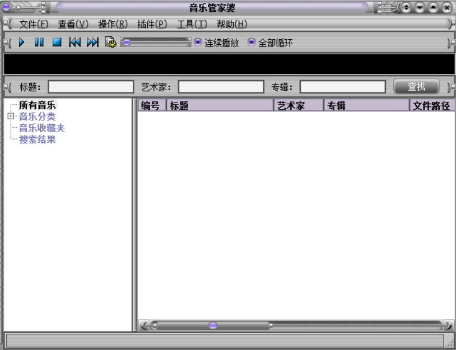
Task: Select 所有音乐 in the tree
Action: (37, 105)
